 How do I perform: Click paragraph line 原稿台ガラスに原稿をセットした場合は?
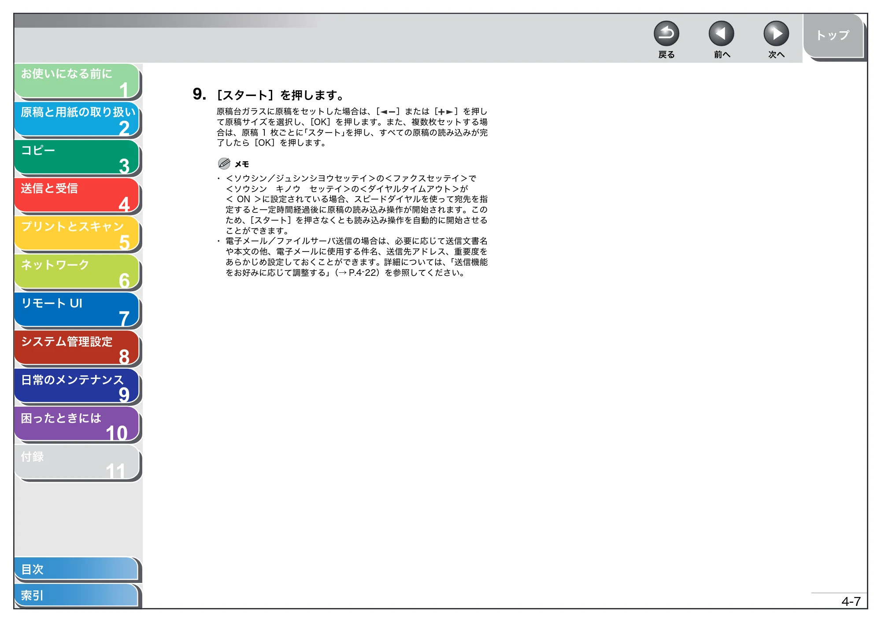pyautogui.click(x=352, y=111)
